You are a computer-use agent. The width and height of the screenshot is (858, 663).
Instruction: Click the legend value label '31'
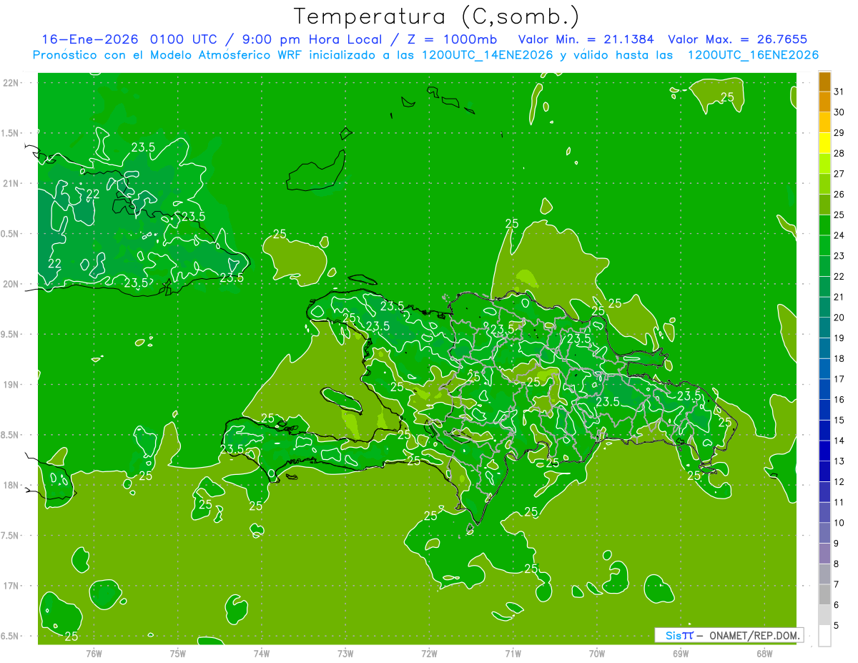coord(839,92)
